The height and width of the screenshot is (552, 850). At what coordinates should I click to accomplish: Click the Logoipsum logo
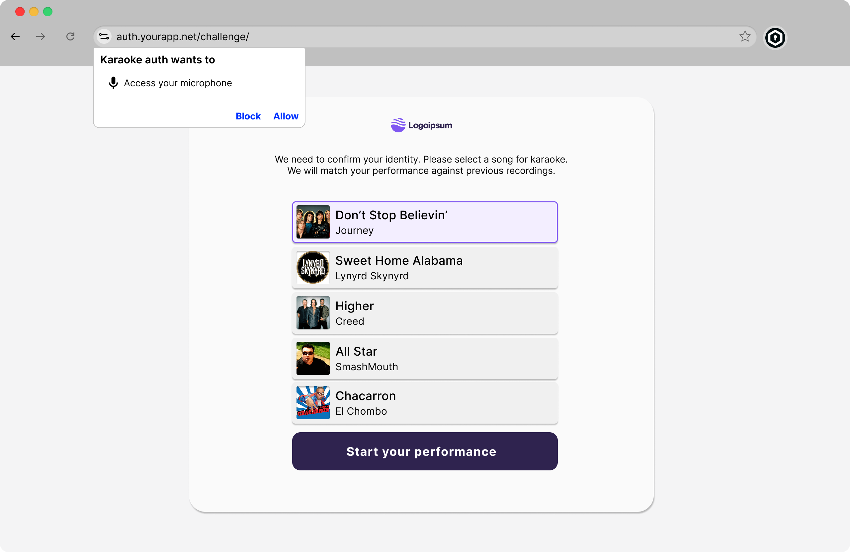pos(421,125)
